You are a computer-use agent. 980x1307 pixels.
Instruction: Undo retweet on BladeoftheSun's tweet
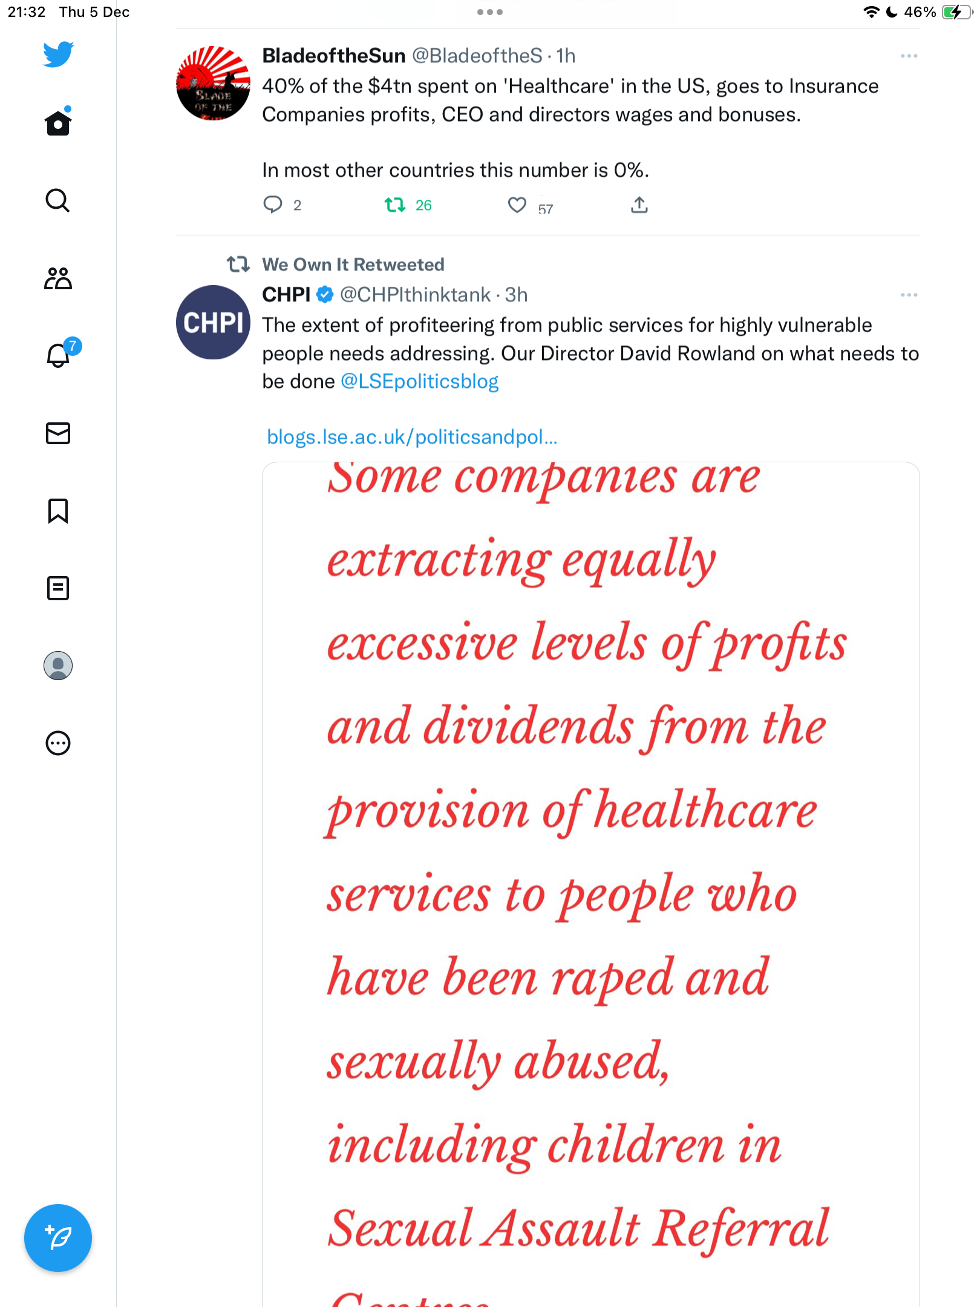point(395,206)
